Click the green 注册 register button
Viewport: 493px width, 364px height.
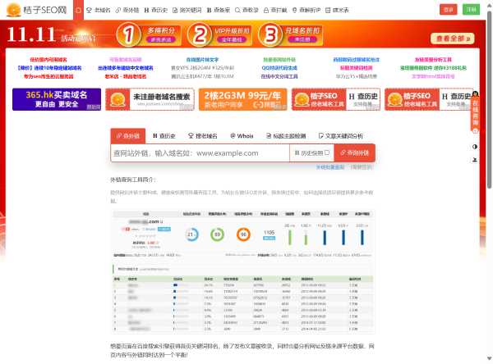coord(471,10)
